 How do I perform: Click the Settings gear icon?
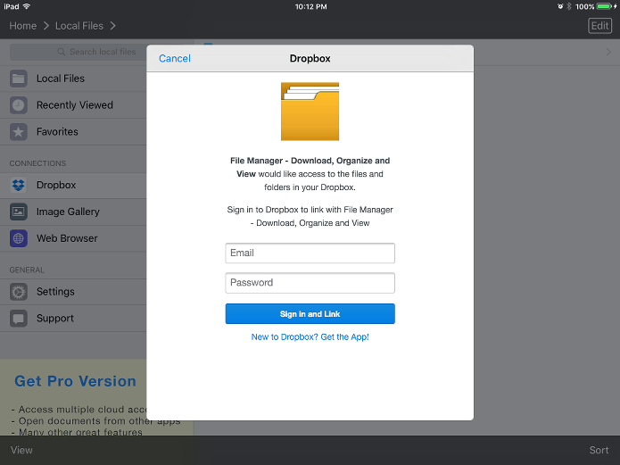point(18,292)
